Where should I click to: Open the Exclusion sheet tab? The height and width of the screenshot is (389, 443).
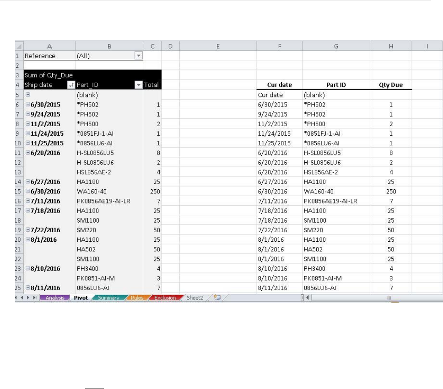click(165, 298)
